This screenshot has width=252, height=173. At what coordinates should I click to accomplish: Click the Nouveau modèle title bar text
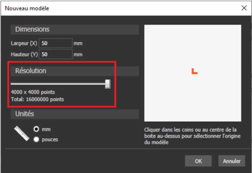[x=27, y=8]
